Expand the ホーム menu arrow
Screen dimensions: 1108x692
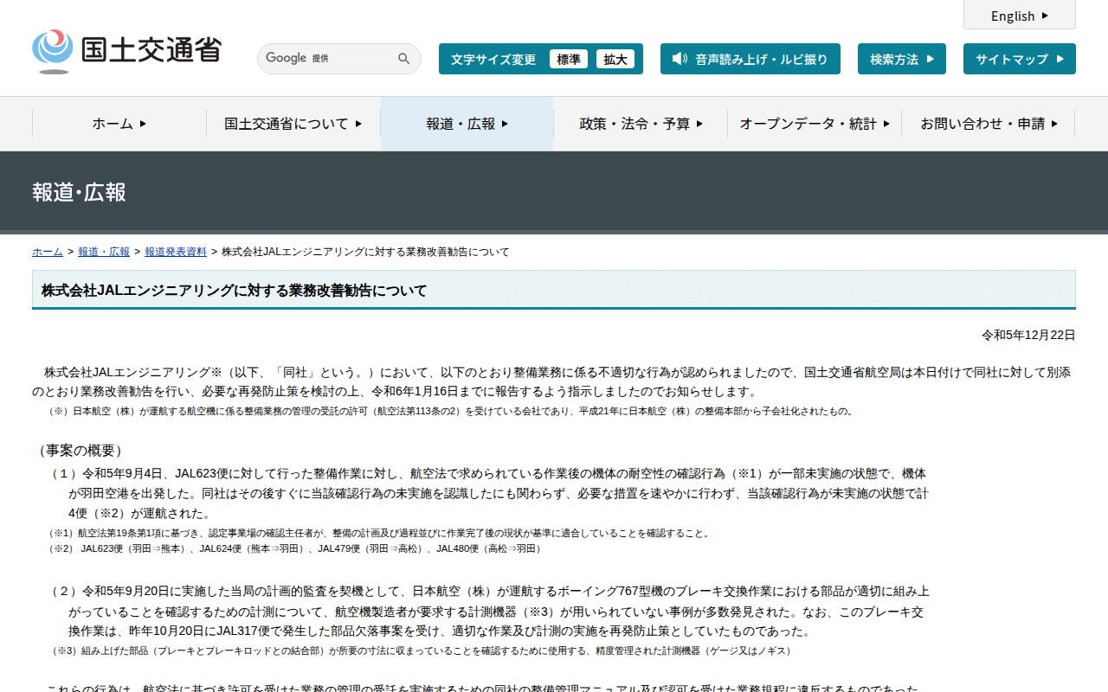pyautogui.click(x=143, y=124)
